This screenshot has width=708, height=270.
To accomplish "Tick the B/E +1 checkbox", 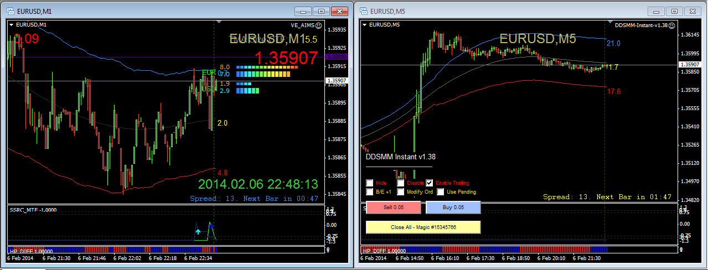I will (x=370, y=192).
